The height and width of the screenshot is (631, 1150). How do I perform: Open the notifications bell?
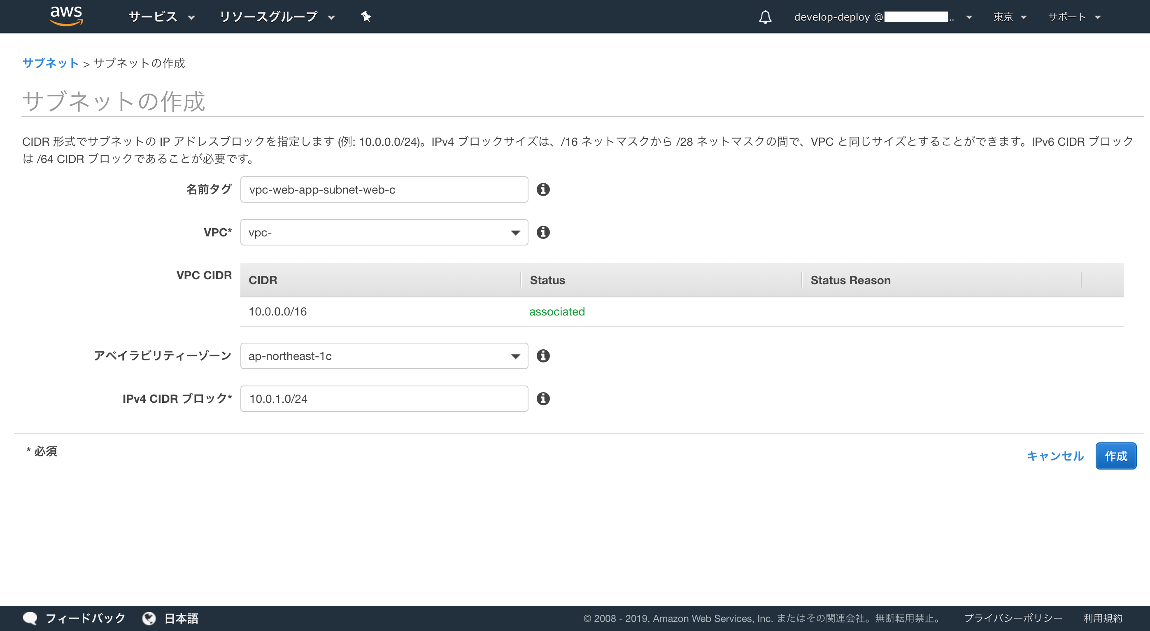pyautogui.click(x=765, y=17)
